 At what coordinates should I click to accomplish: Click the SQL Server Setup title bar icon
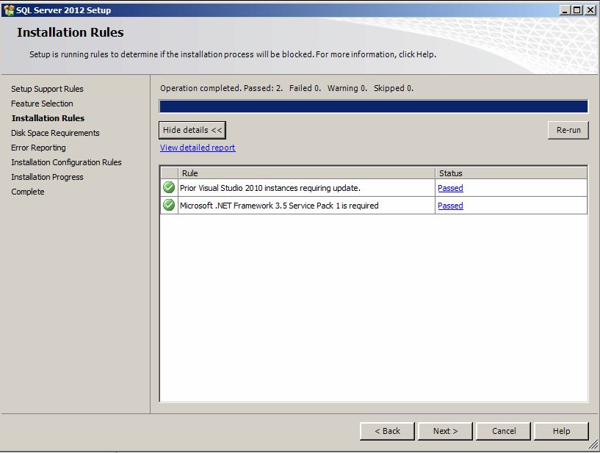[x=9, y=10]
